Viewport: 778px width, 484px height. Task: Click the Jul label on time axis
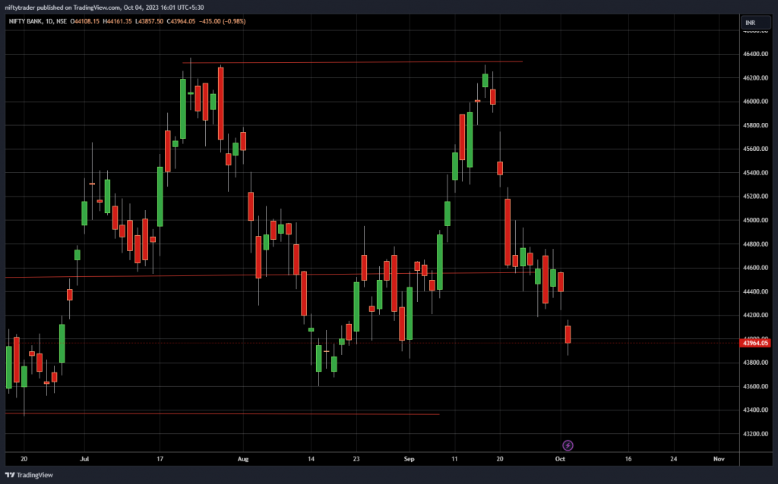point(84,459)
